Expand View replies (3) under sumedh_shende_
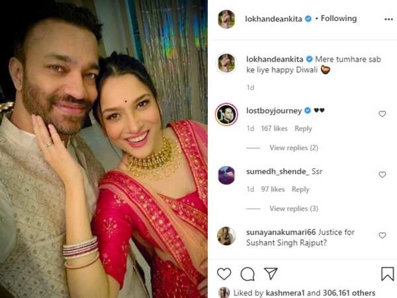Viewport: 397px width, 298px height. [x=294, y=209]
